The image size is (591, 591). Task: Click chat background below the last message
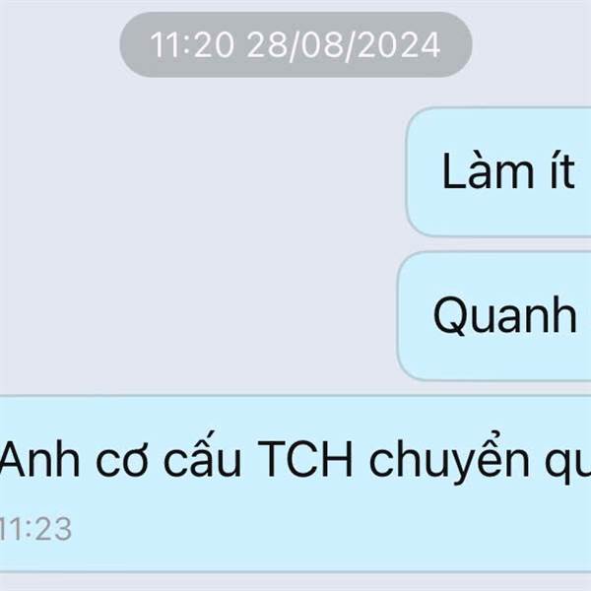pyautogui.click(x=295, y=582)
